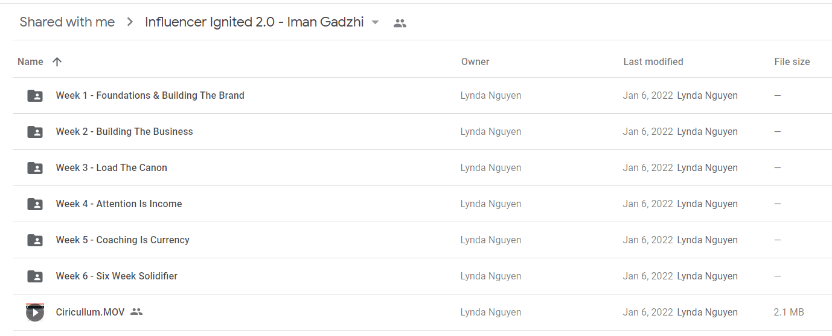Expand breadcrumb chevron after Shared with me

point(130,22)
